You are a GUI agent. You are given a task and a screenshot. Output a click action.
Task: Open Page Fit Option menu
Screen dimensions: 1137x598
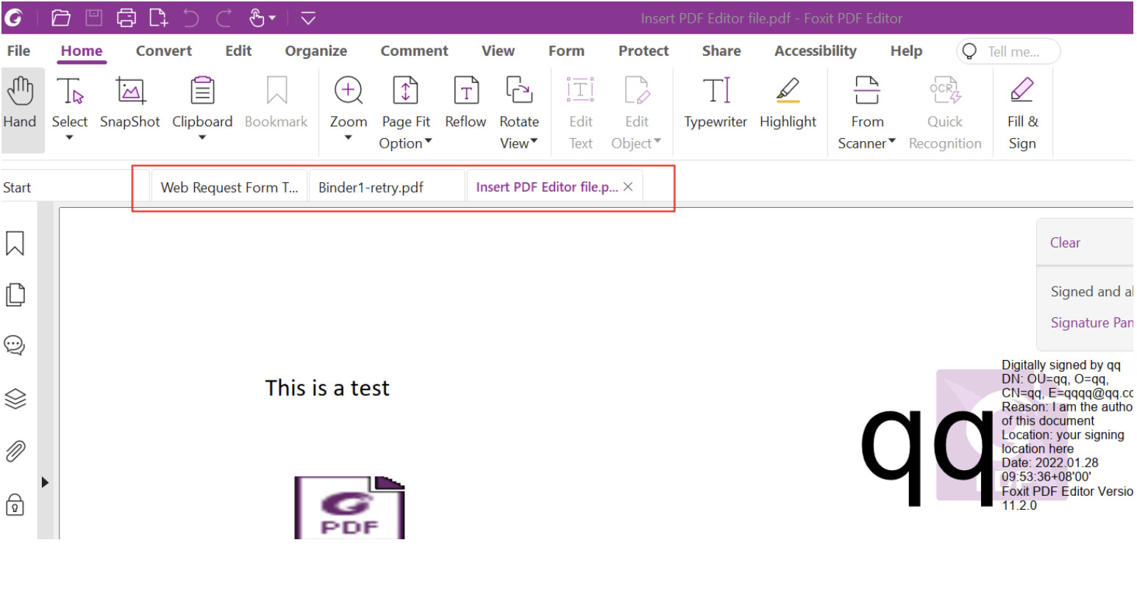(406, 112)
